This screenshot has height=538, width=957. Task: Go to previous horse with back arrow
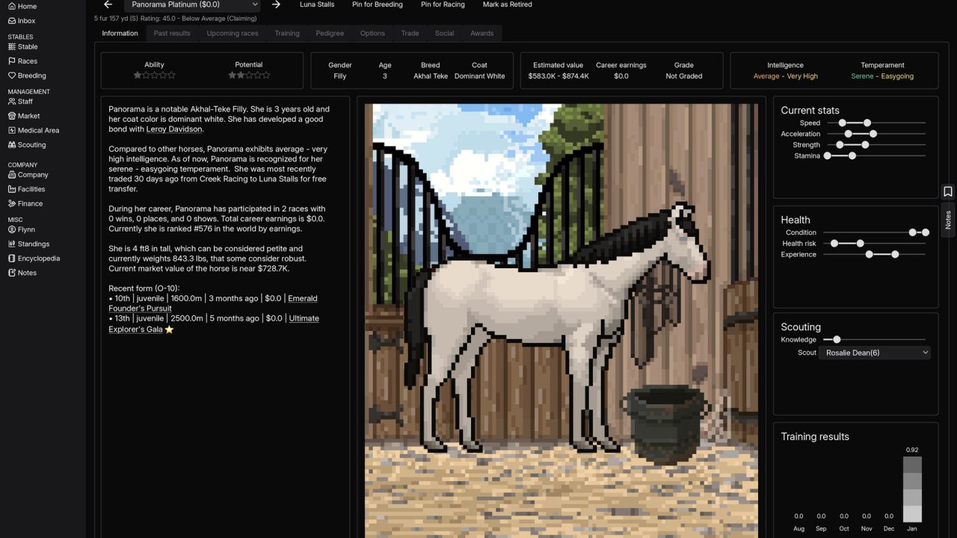pos(108,4)
